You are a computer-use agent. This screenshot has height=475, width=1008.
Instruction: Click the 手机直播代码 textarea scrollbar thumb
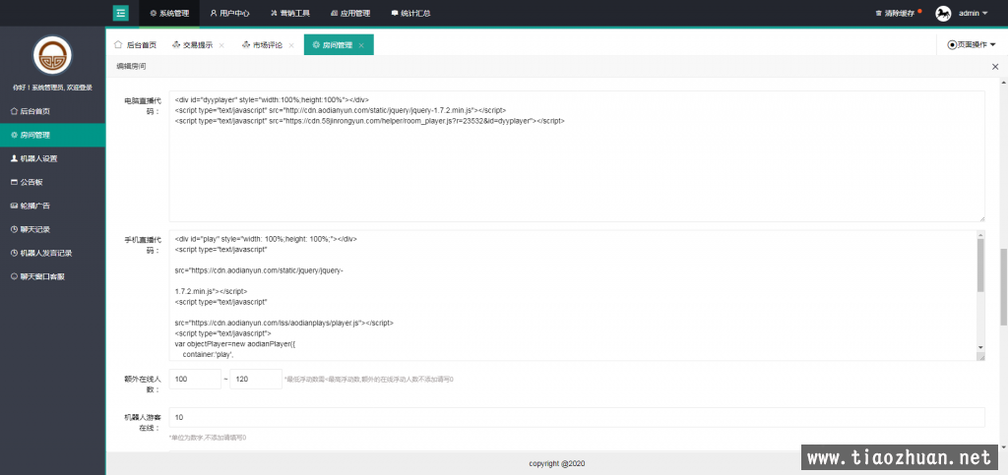[980, 266]
